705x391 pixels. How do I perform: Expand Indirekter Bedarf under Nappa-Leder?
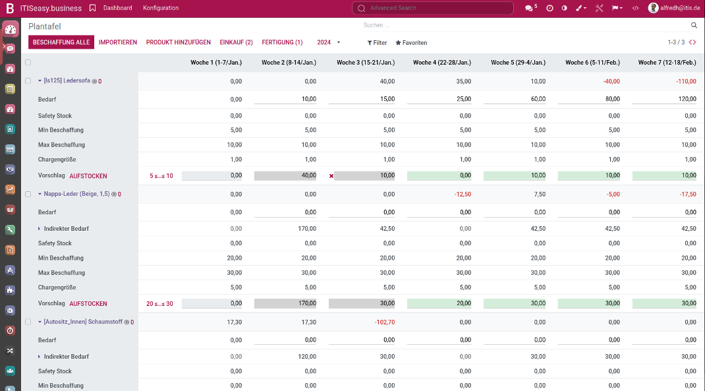[40, 229]
